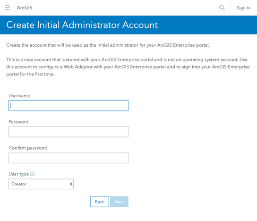257x221 pixels.
Task: Show User type info tooltip icon
Action: pos(32,174)
